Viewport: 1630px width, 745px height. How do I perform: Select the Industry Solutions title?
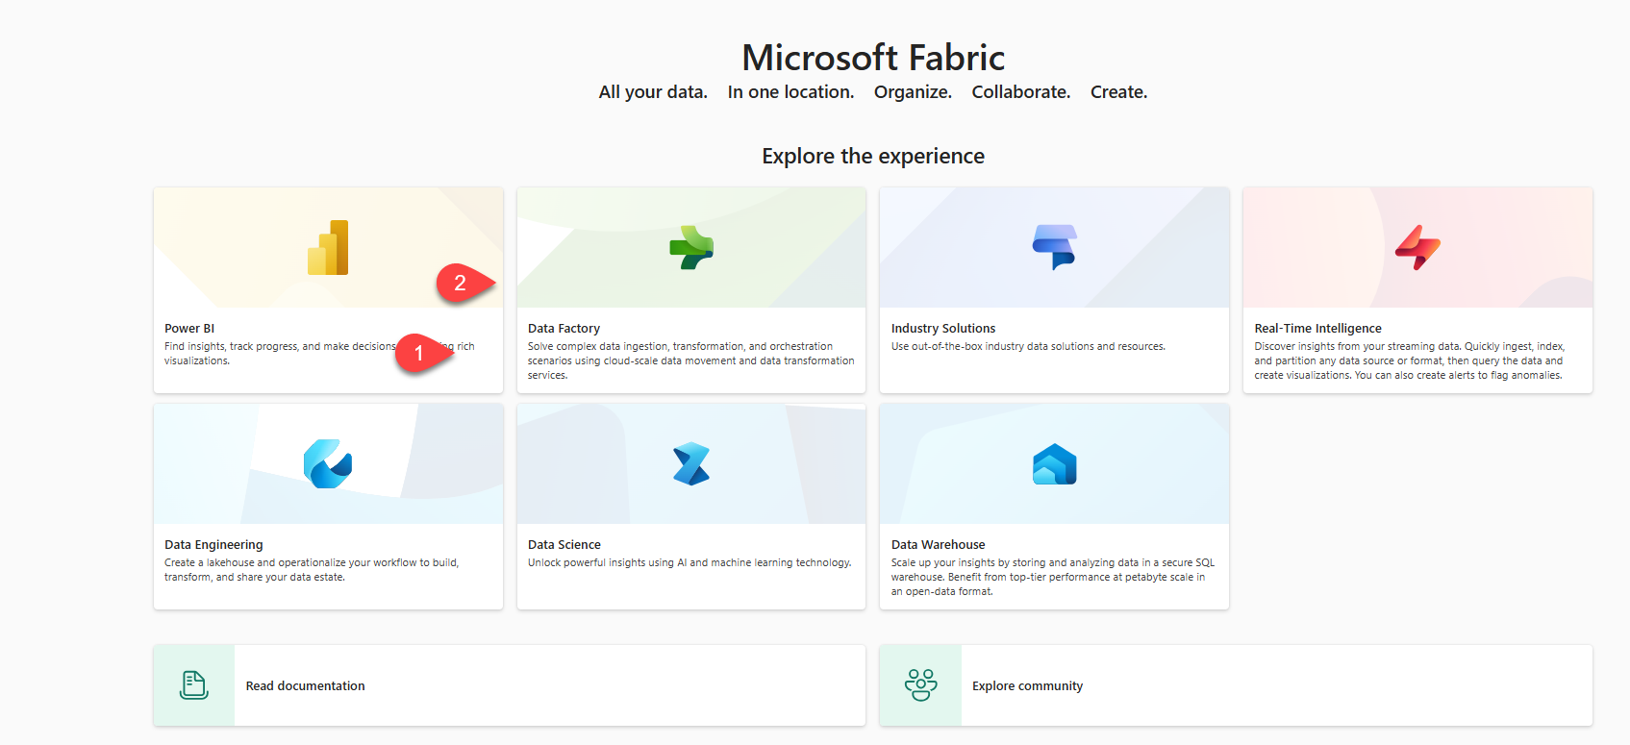[943, 329]
